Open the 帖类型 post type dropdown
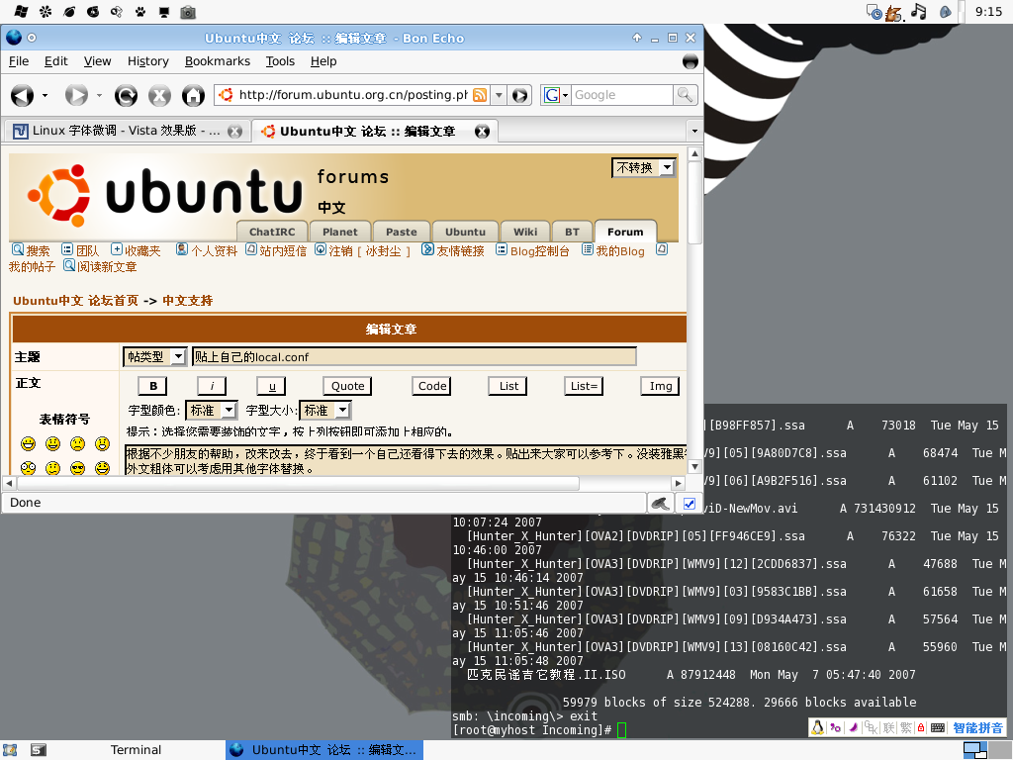 pyautogui.click(x=155, y=356)
